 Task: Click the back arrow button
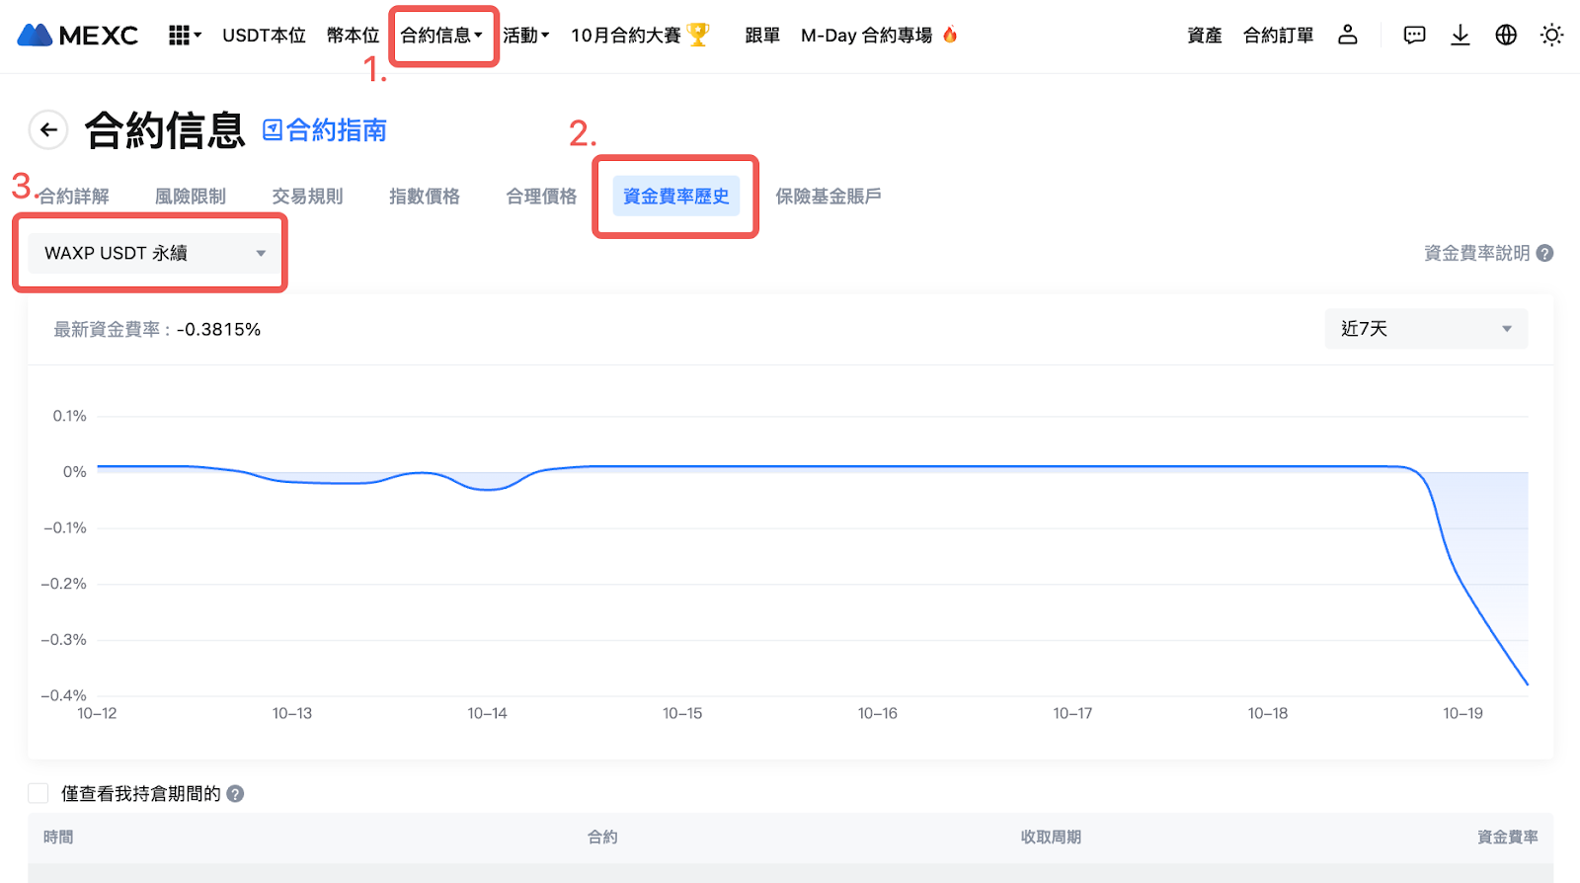[x=48, y=129]
